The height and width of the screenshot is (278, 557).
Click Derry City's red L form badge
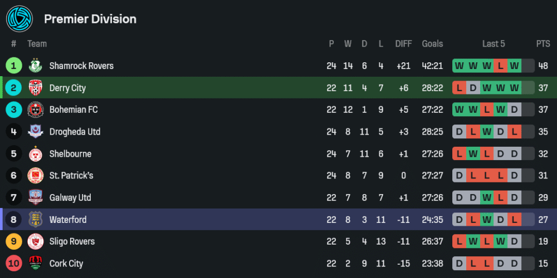(x=460, y=88)
